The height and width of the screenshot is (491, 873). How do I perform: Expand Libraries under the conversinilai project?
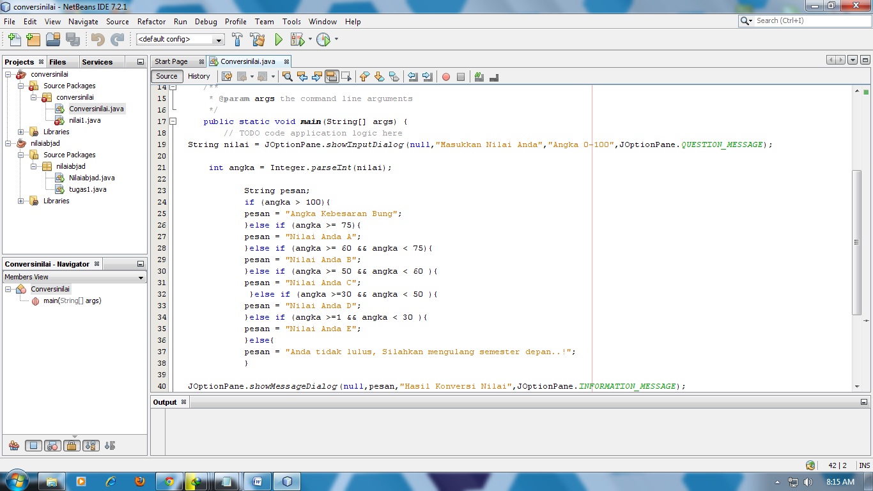click(x=21, y=132)
